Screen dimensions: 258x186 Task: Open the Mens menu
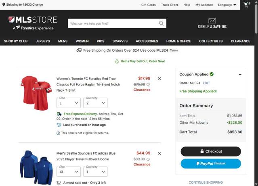tap(63, 41)
